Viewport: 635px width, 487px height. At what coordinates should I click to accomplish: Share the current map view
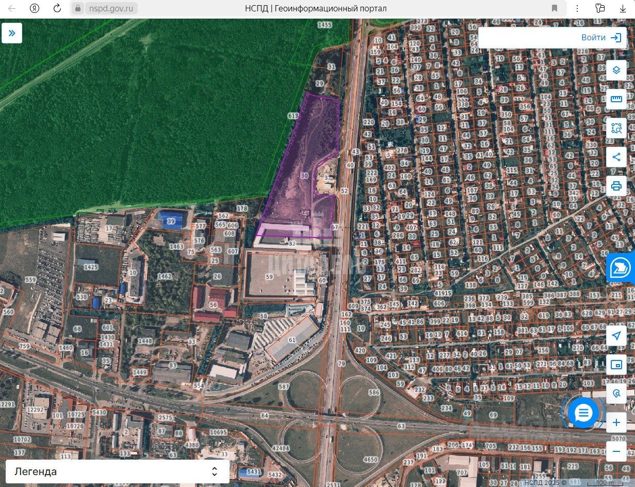(x=616, y=157)
